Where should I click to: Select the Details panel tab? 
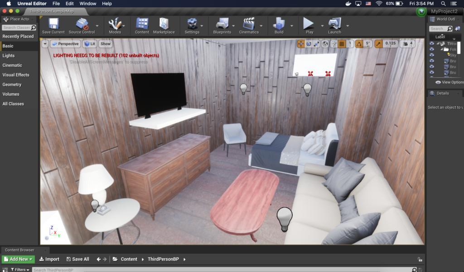click(x=443, y=93)
